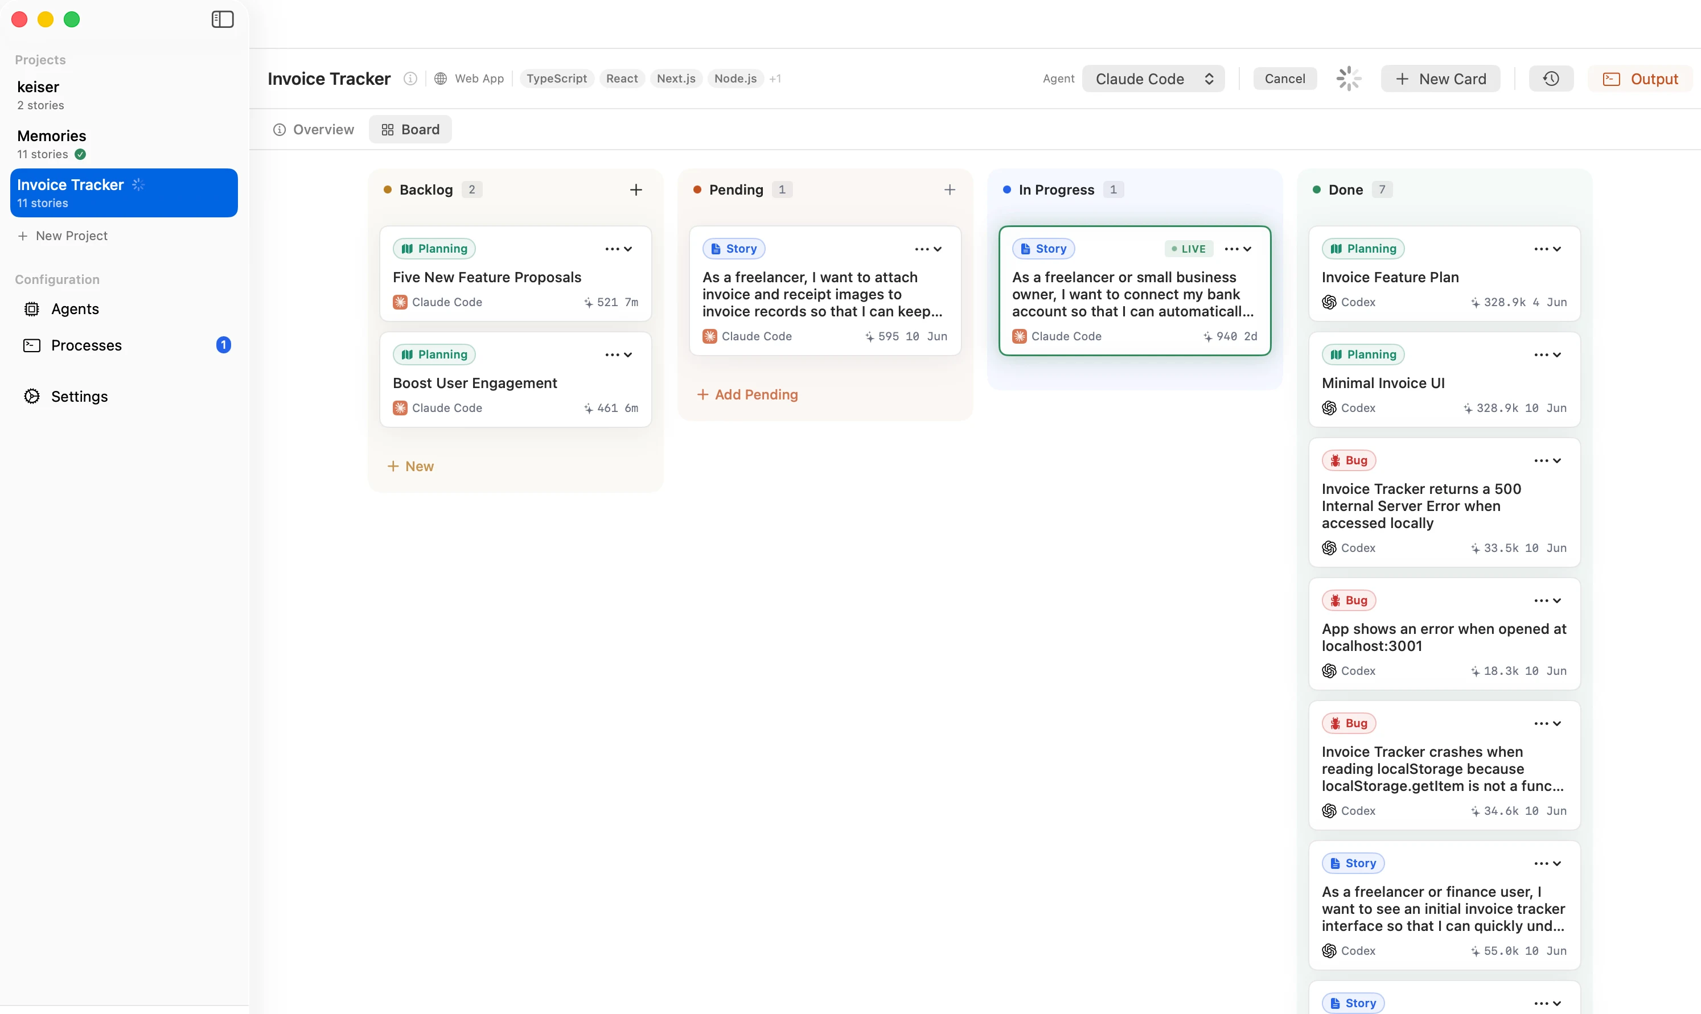The width and height of the screenshot is (1701, 1014).
Task: Click the +1 more tags indicator
Action: 775,79
